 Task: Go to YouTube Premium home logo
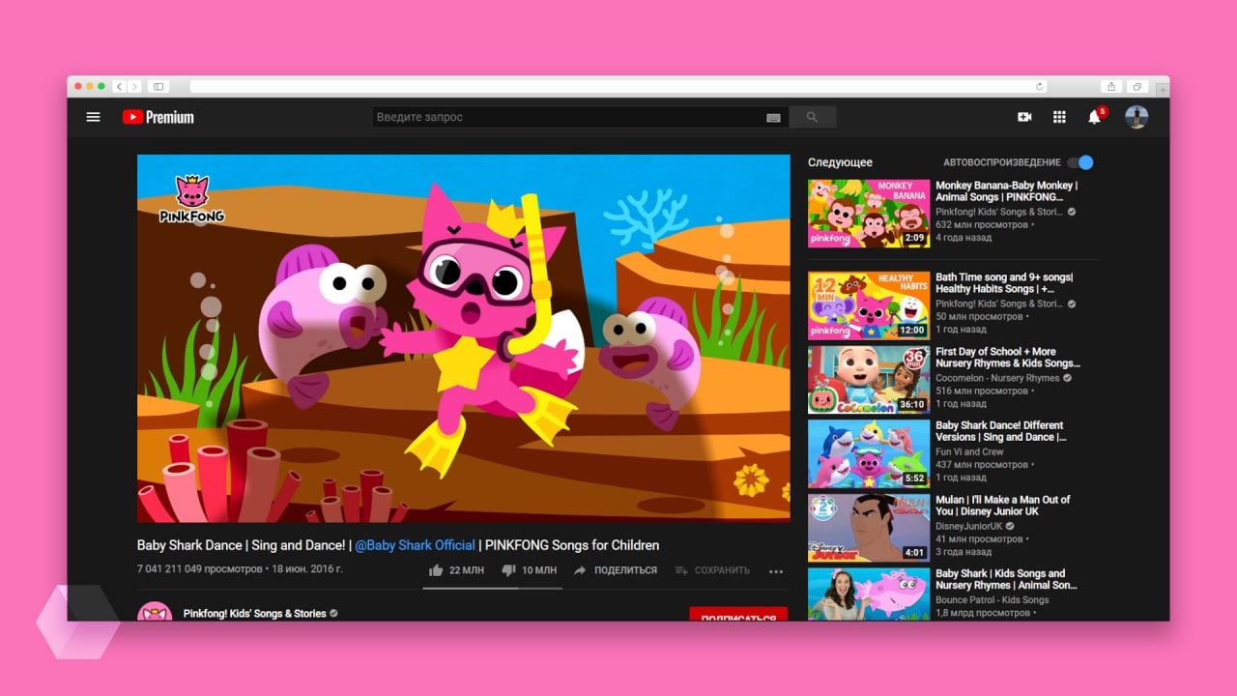[158, 117]
